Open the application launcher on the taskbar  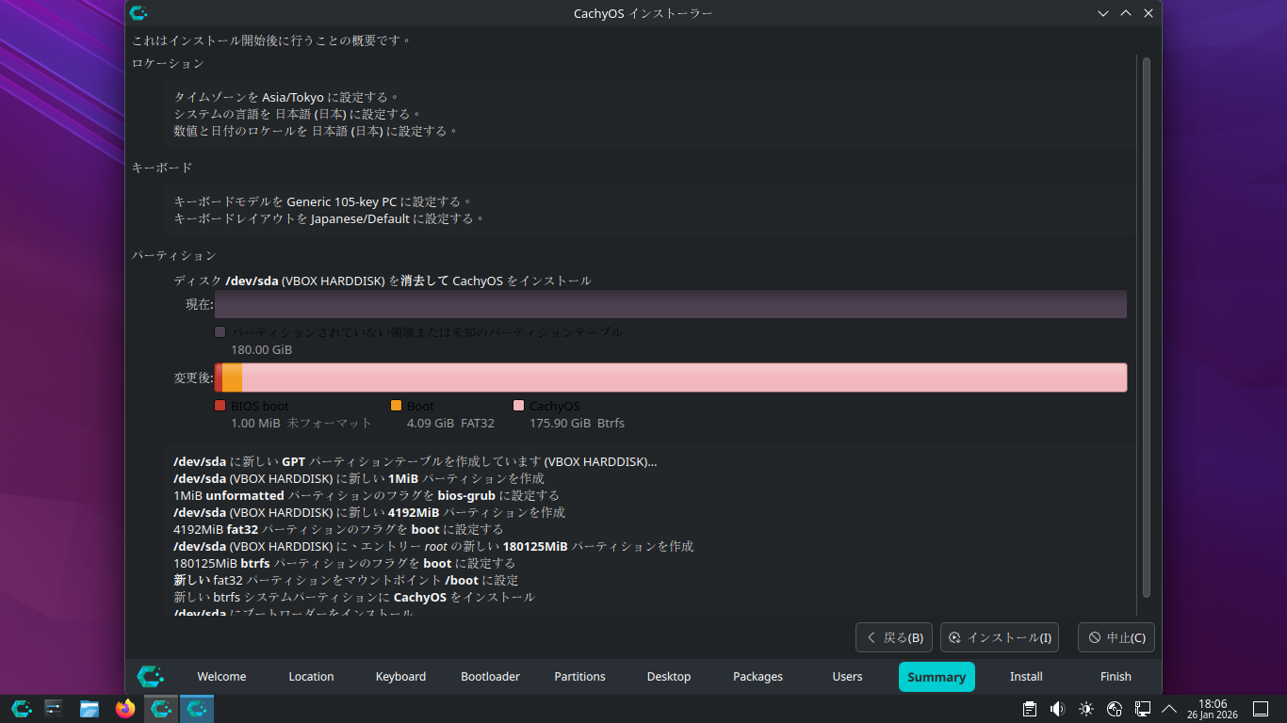[22, 709]
